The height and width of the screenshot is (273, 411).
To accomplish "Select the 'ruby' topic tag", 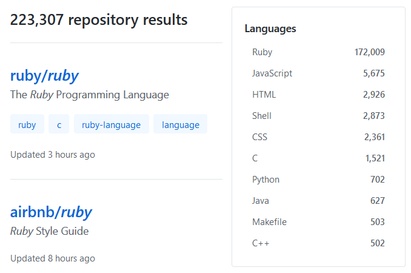I will click(x=27, y=124).
